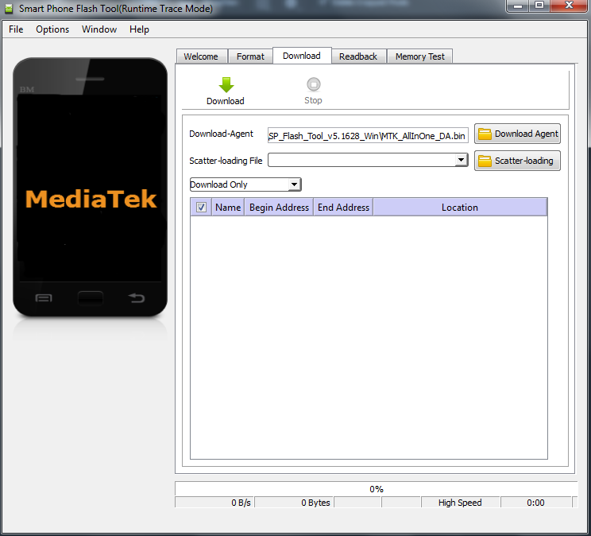591x536 pixels.
Task: Click the End Address column header
Action: 343,208
